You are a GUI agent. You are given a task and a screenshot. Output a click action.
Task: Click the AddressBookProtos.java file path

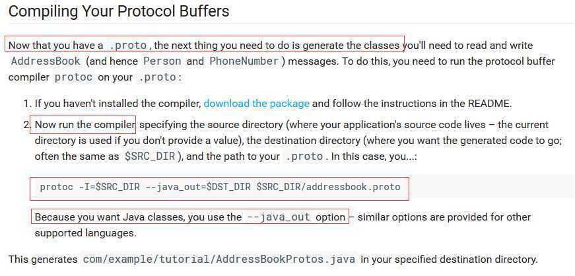220,259
